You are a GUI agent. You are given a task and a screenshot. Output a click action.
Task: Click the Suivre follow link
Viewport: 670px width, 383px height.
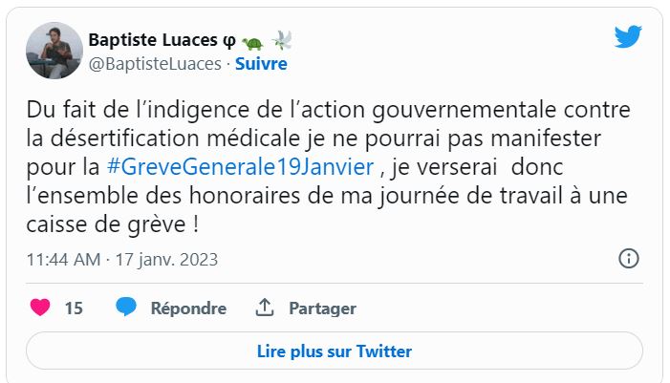click(x=261, y=64)
